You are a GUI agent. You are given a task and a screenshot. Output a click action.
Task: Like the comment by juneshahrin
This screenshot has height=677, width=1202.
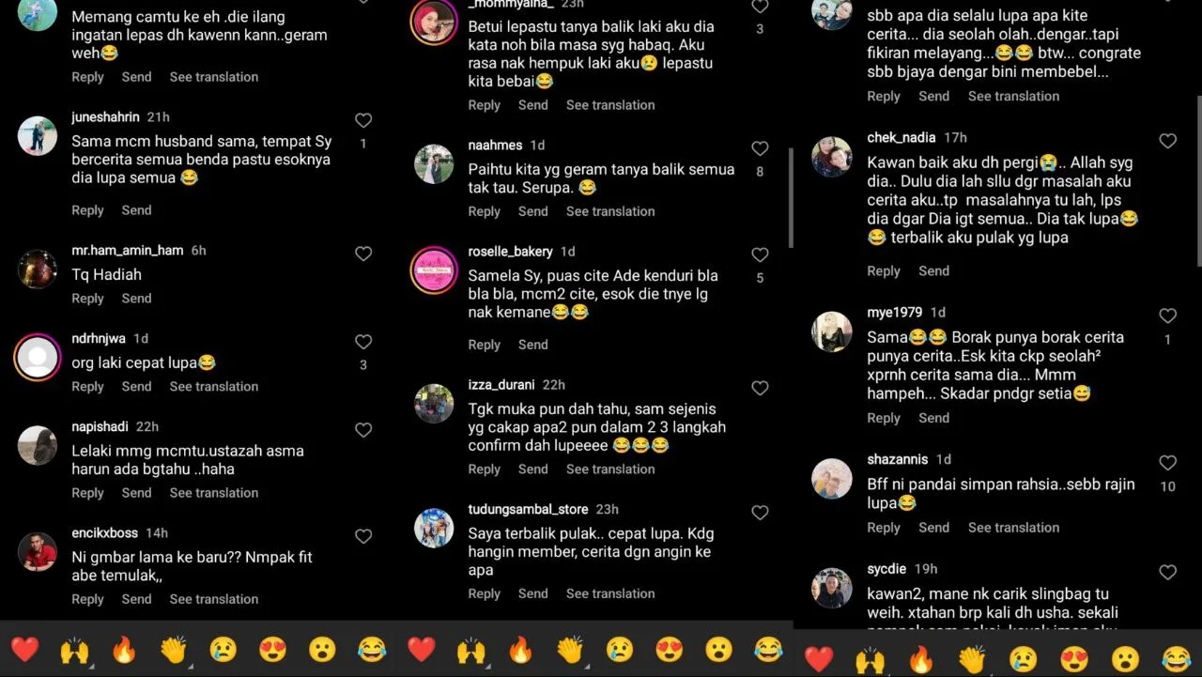[x=363, y=120]
